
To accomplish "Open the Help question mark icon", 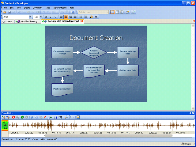I will (x=73, y=12).
